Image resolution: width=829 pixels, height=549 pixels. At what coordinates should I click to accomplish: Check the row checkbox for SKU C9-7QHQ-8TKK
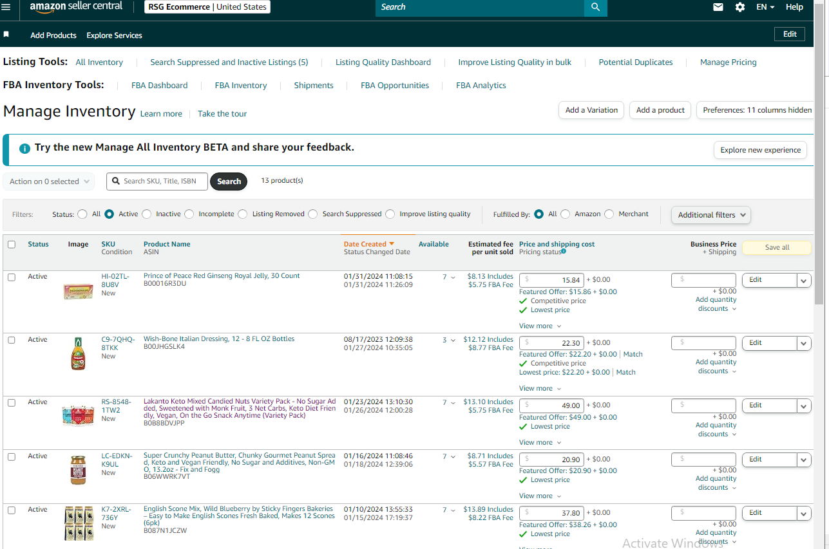coord(12,340)
